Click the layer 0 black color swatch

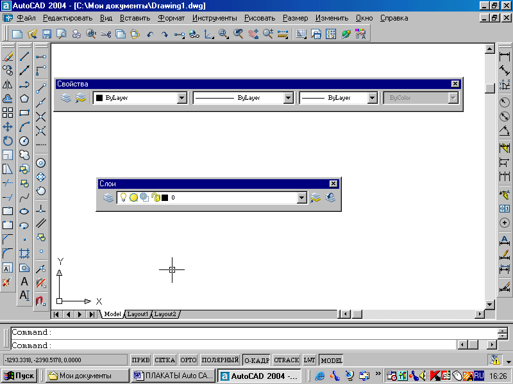165,198
